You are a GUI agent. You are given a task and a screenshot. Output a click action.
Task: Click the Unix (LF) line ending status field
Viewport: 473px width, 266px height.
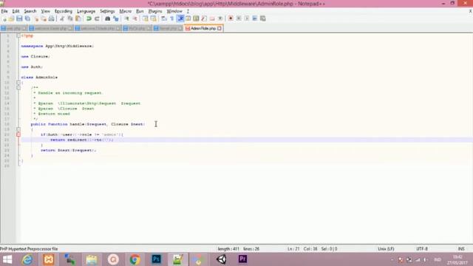coord(386,249)
